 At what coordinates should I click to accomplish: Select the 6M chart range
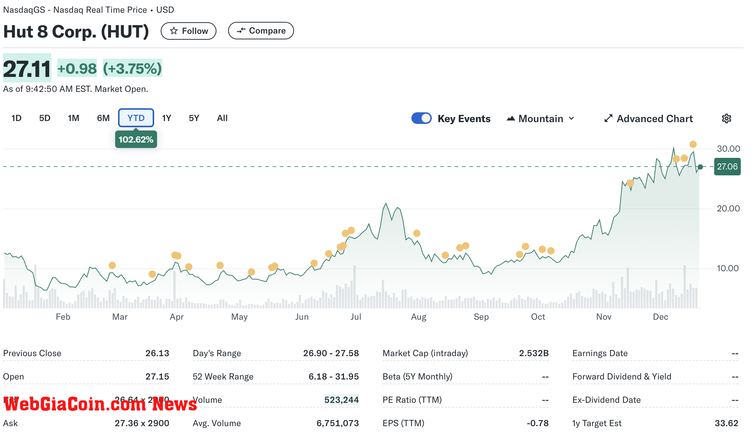click(103, 118)
